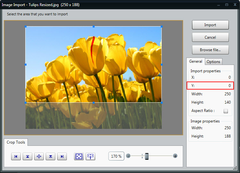Screen dimensions: 240x173
Task: Align crop area to right edge
Action: 62,156
